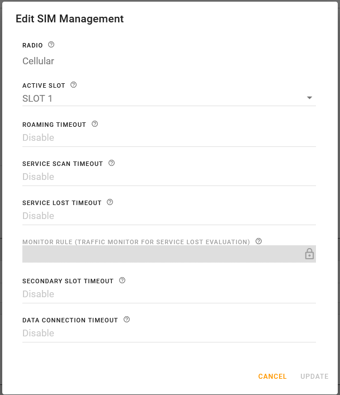Click the Update button

pos(314,377)
